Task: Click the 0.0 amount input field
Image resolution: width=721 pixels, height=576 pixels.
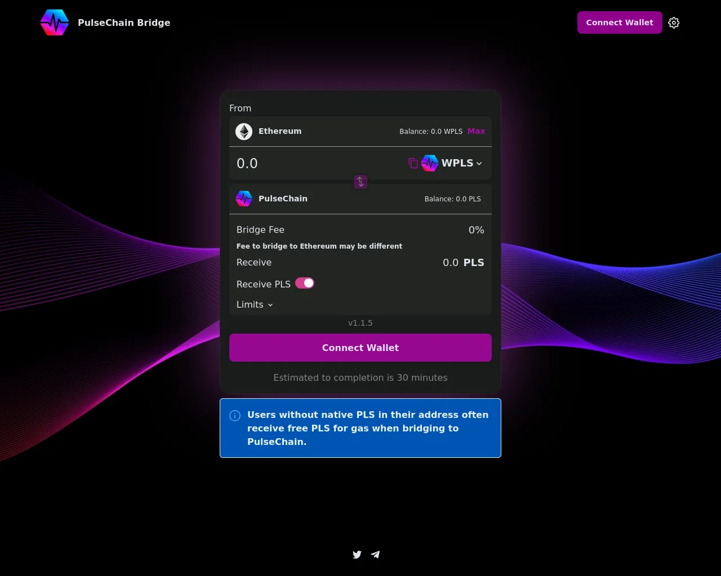Action: (318, 163)
